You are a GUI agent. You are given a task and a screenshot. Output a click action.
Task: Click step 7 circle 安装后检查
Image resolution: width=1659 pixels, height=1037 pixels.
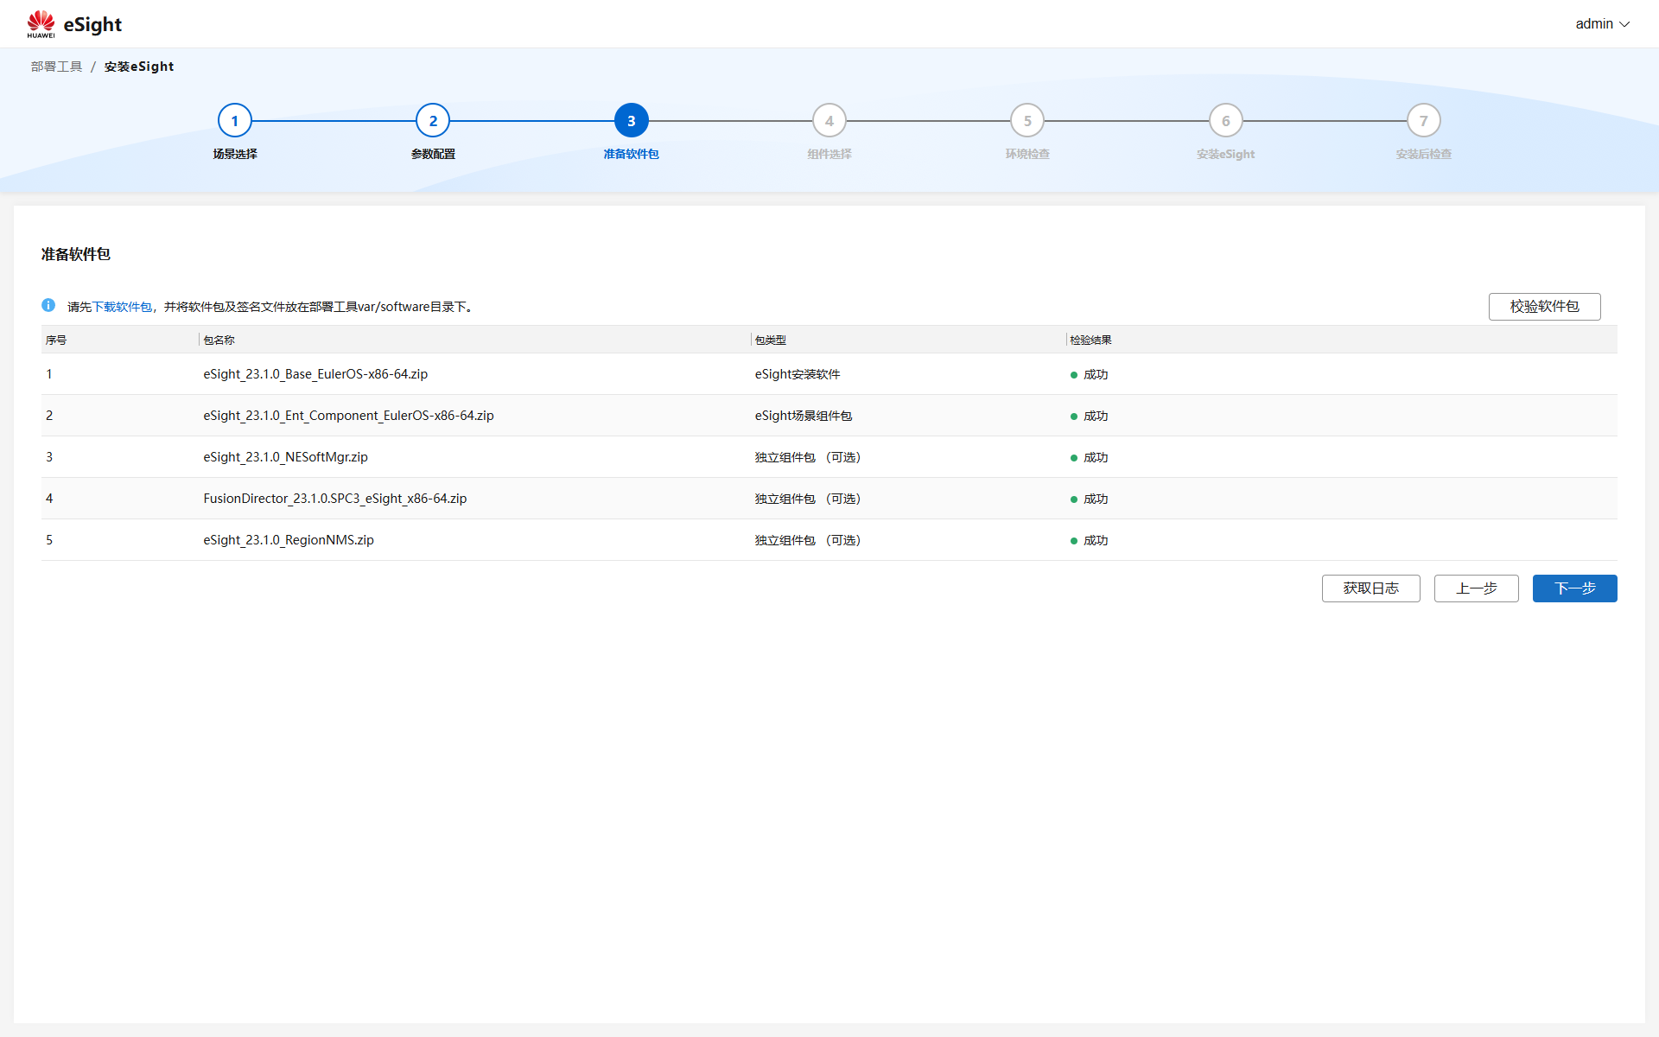[x=1423, y=121]
